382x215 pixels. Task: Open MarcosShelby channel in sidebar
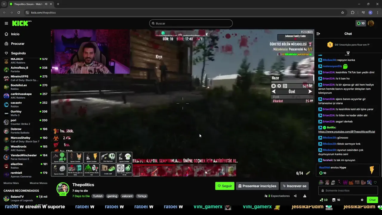tap(25, 139)
